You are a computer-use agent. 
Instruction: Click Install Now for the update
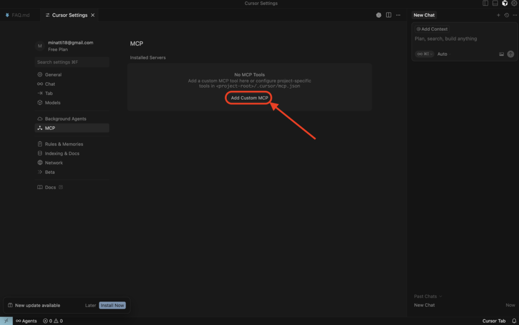(x=112, y=305)
